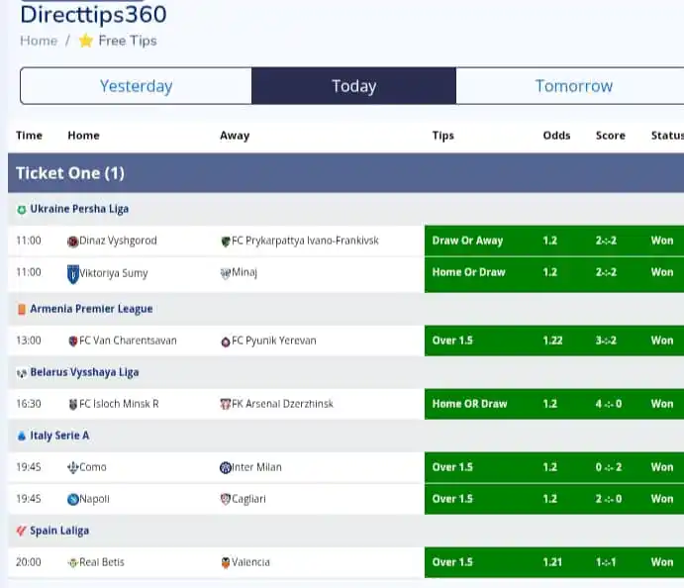684x588 pixels.
Task: Click the FC Pyunik Yerevan crest
Action: [226, 342]
